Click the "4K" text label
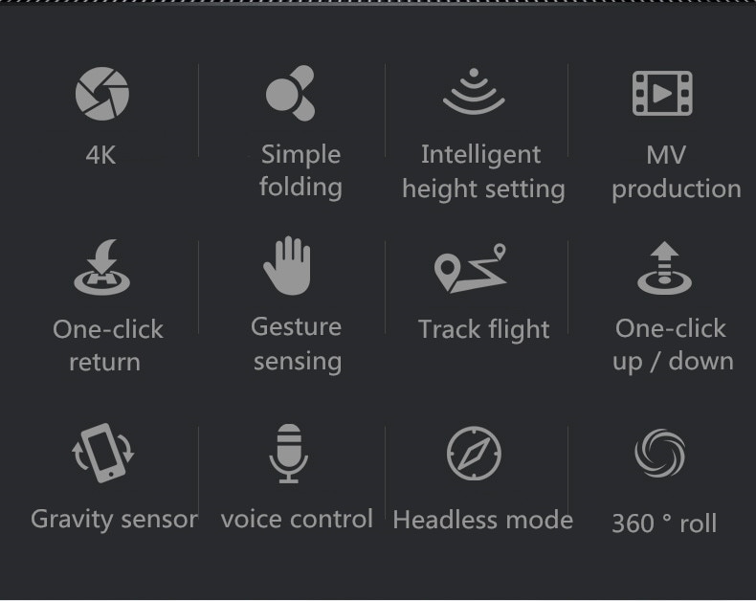 100,155
